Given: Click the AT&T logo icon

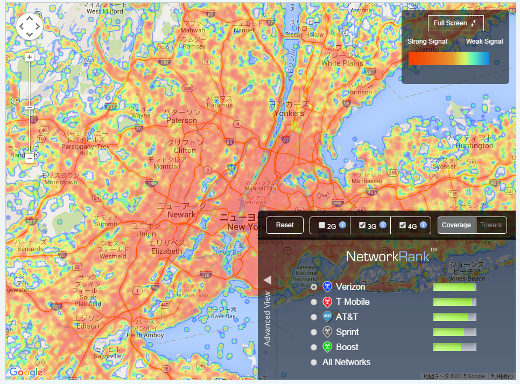Looking at the screenshot, I should tap(327, 317).
